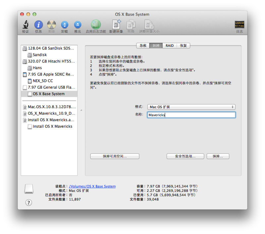Click the sidebar splitter handle dot
The width and height of the screenshot is (265, 234).
point(81,110)
